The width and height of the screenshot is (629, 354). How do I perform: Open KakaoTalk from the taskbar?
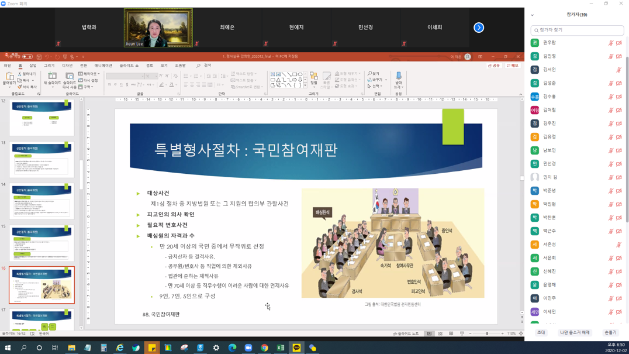296,348
